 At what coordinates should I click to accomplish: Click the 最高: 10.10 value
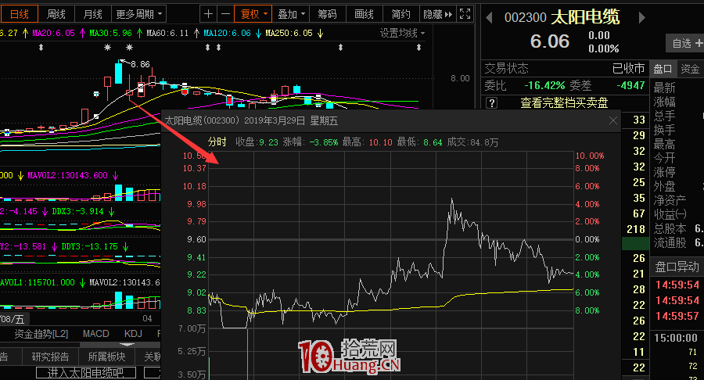(x=368, y=142)
